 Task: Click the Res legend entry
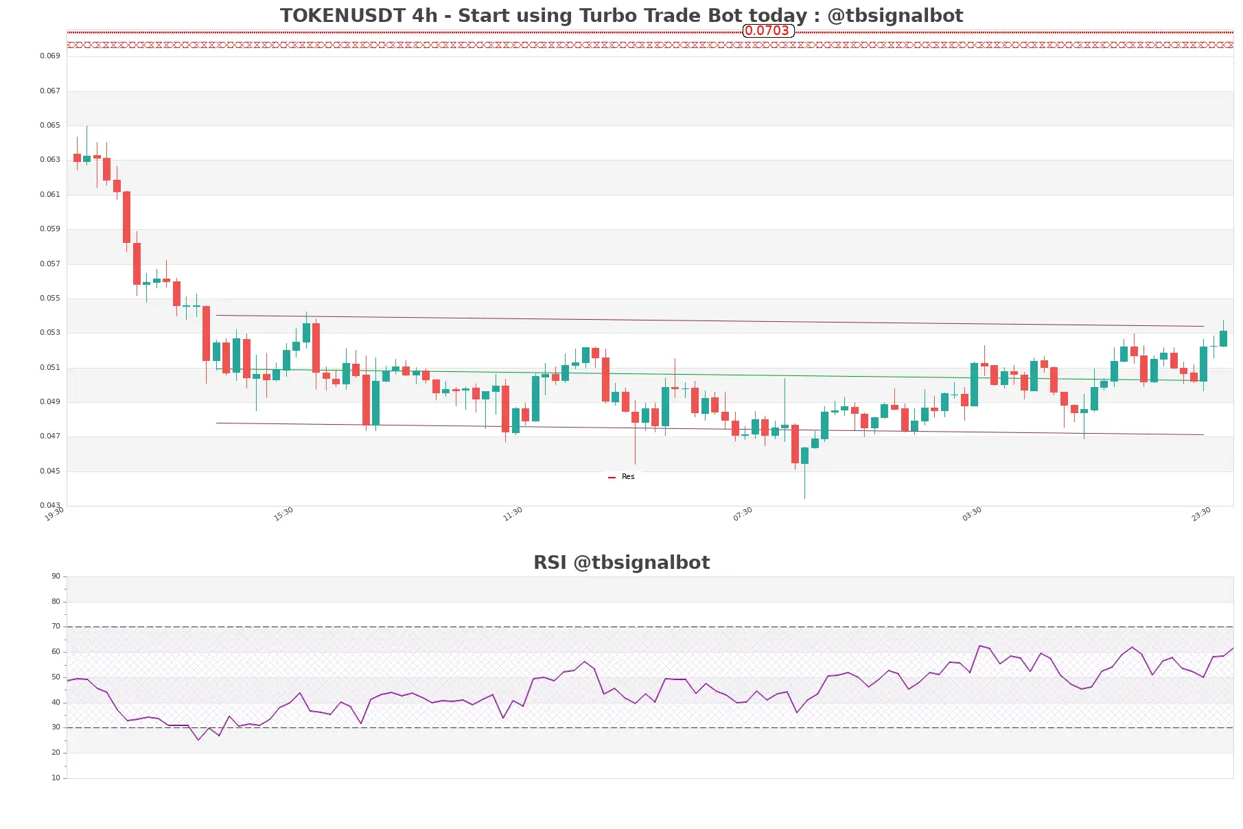tap(622, 477)
